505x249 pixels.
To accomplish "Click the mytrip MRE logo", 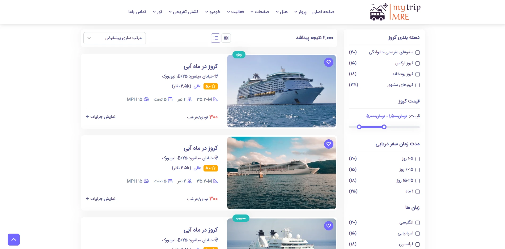I will [395, 12].
